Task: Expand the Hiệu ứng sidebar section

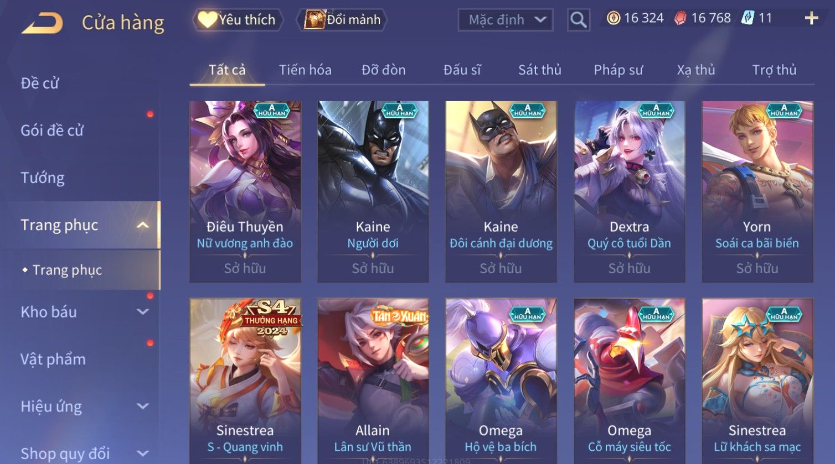Action: 142,406
